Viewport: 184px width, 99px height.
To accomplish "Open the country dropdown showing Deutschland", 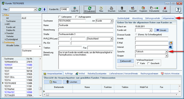I will click(111, 39).
